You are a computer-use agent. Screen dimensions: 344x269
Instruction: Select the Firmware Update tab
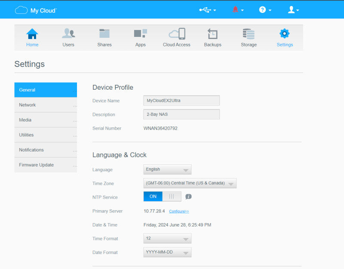pyautogui.click(x=46, y=165)
